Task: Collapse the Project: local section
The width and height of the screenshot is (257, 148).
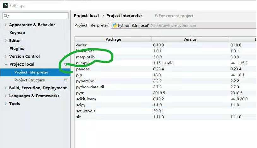Action: [x=6, y=64]
